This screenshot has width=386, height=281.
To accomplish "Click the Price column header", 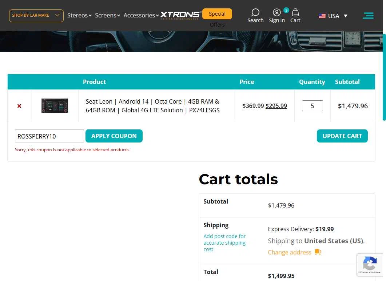I will tap(247, 82).
